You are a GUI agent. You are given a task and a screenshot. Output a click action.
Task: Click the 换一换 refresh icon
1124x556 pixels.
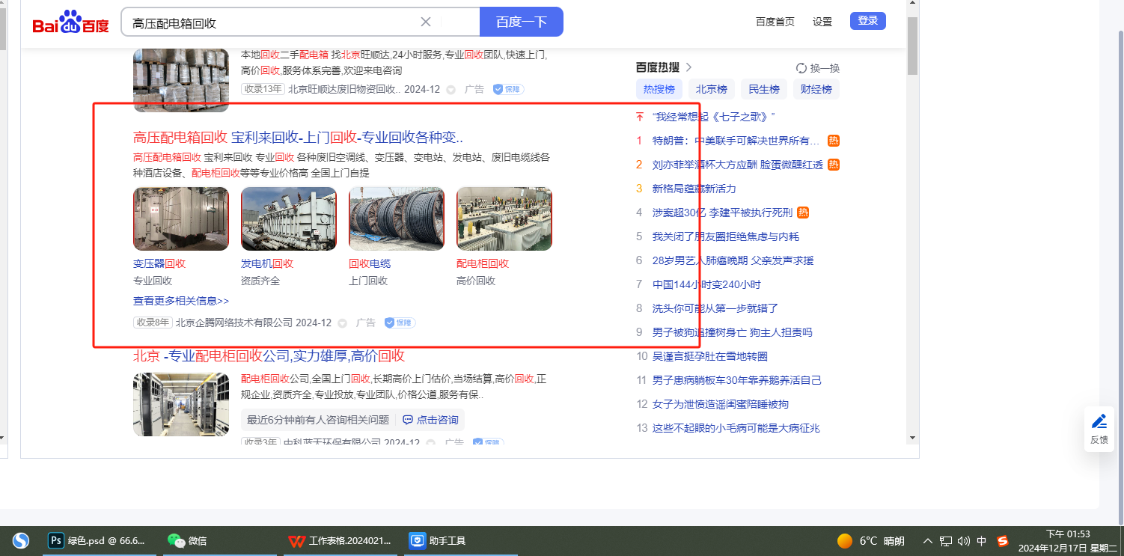[x=801, y=68]
